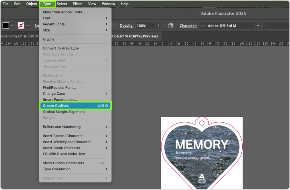Open the Character font family dropdown
The width and height of the screenshot is (290, 190).
coord(258,26)
